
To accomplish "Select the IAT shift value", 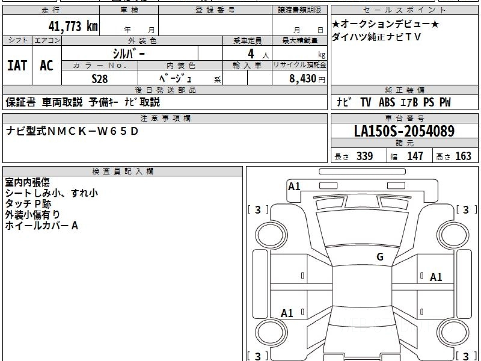I will point(17,65).
